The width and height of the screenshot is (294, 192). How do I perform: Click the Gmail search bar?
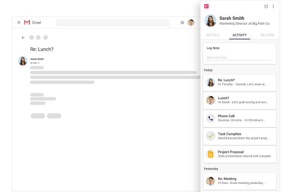113,23
